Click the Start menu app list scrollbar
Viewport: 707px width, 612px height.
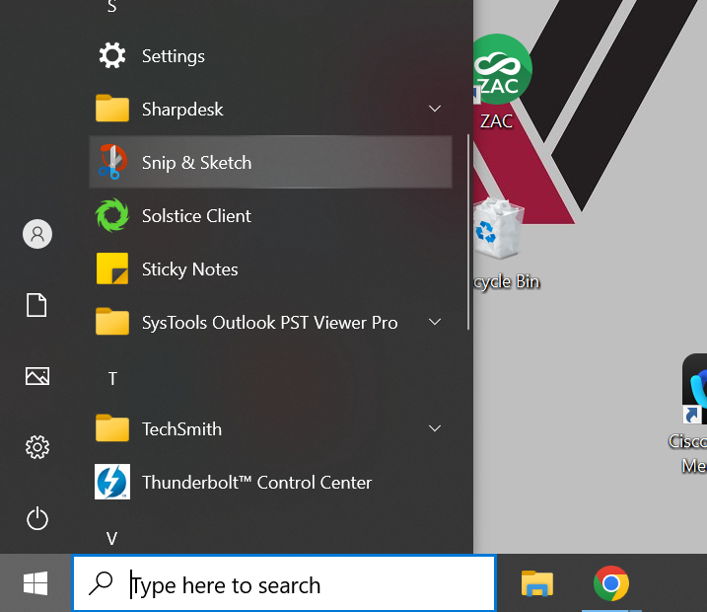468,232
